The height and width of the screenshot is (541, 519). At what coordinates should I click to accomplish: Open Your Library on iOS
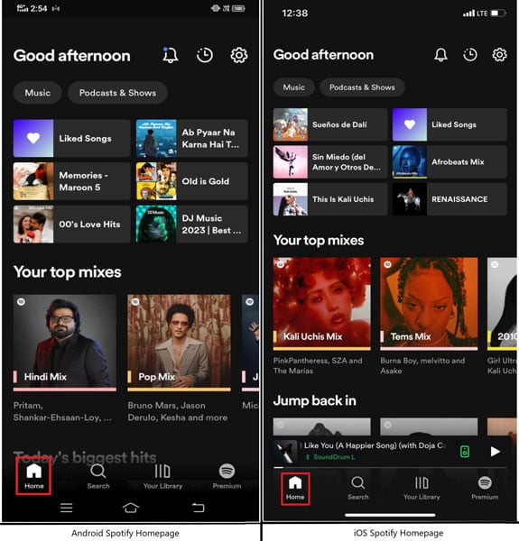(422, 488)
